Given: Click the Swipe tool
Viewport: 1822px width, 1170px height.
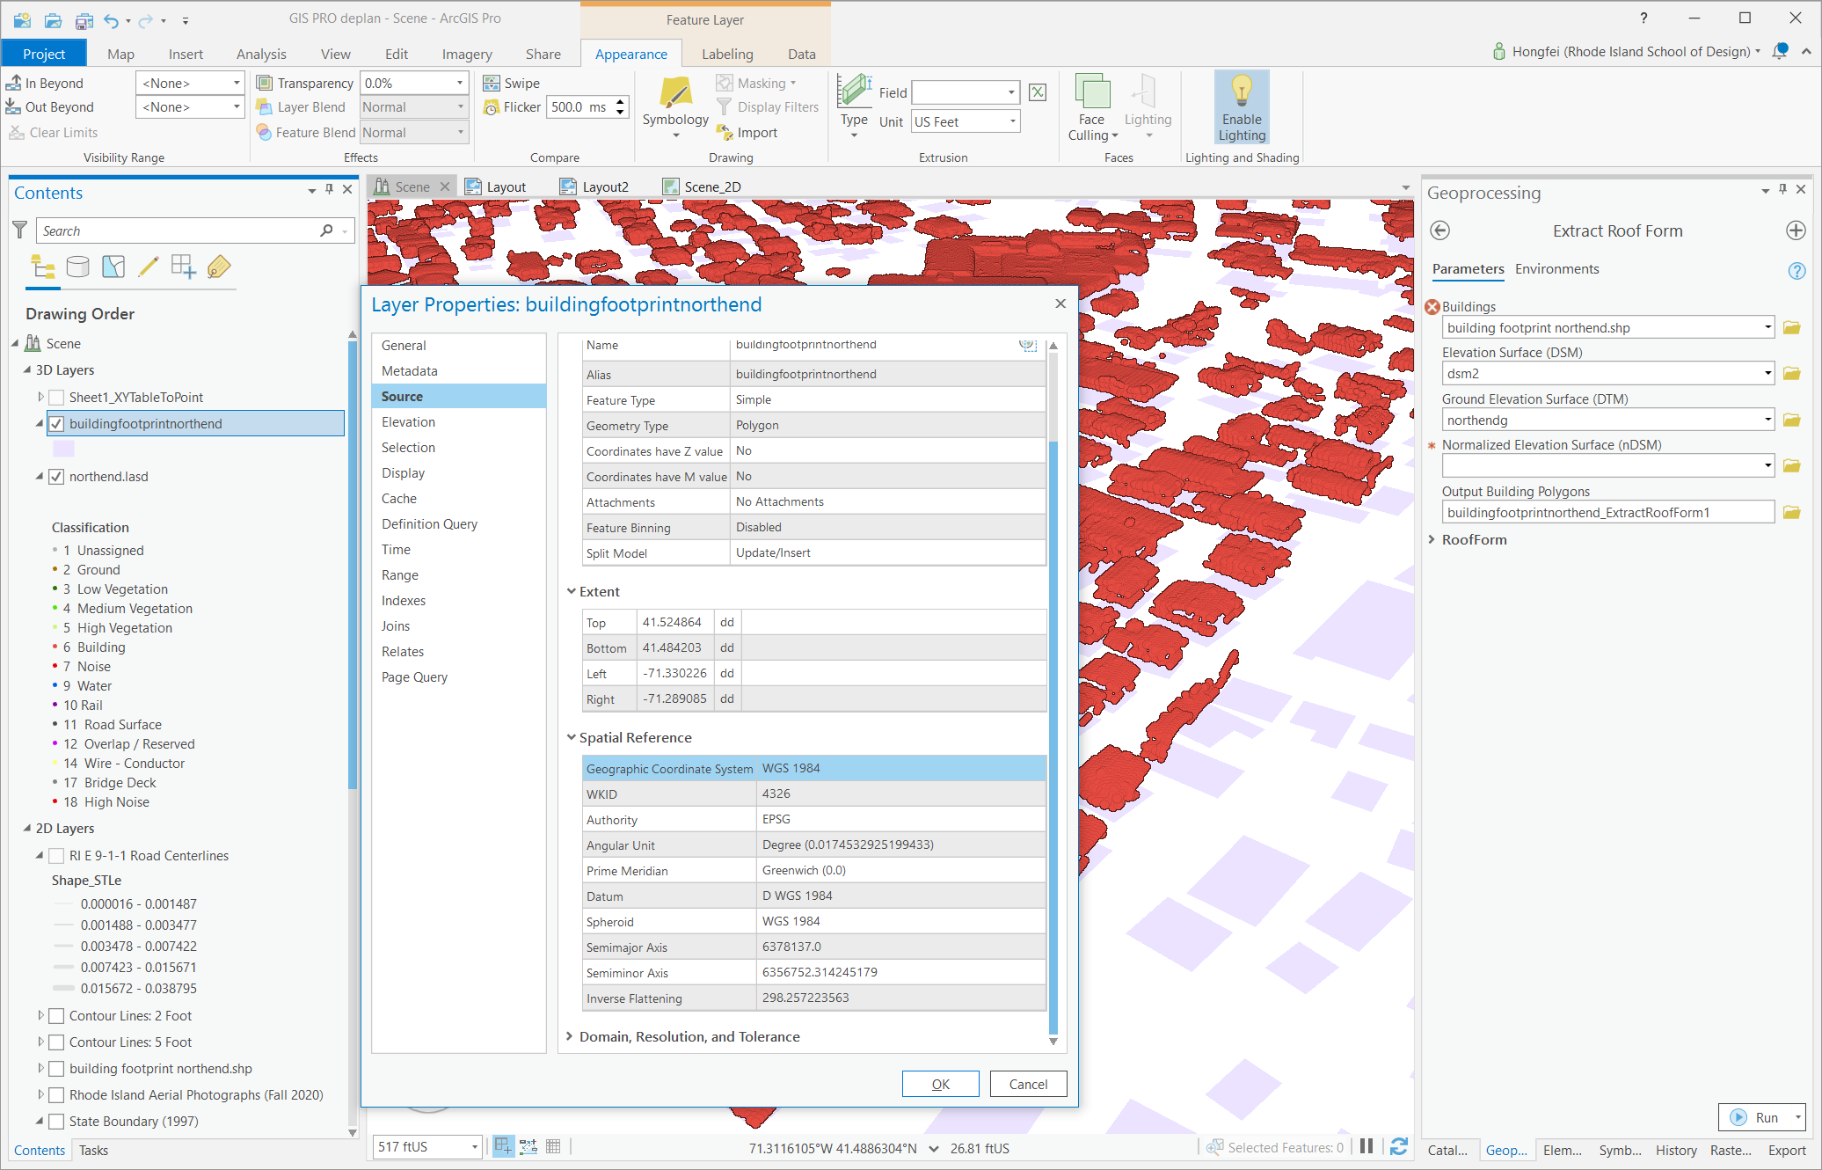Looking at the screenshot, I should tap(512, 83).
